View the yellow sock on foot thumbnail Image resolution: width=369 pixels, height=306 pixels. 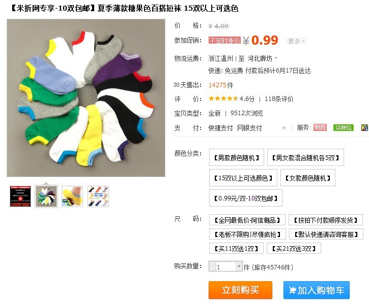point(72,196)
